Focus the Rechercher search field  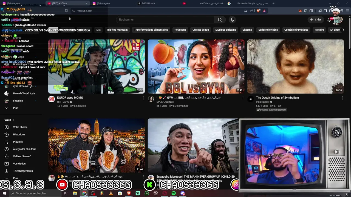click(165, 20)
